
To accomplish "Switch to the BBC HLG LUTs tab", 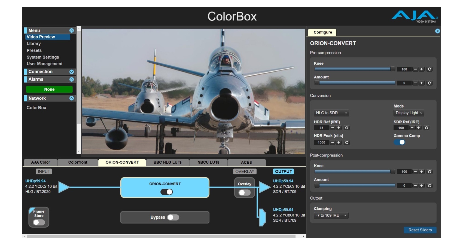I will pyautogui.click(x=167, y=162).
